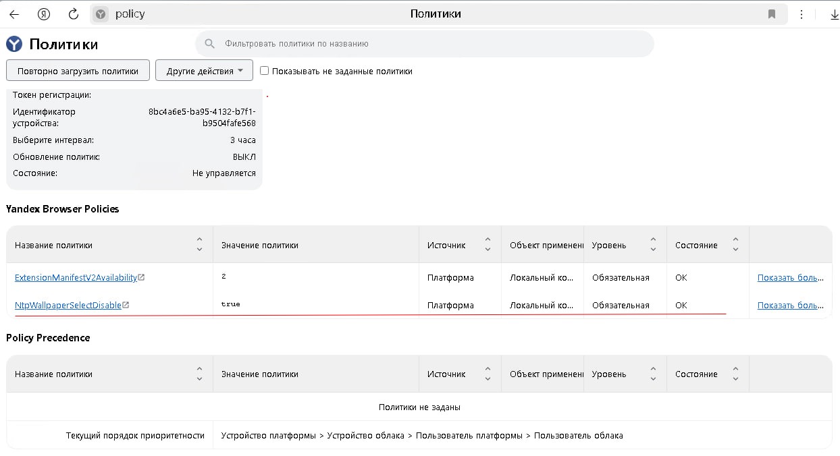Open the 'Другие действия' dropdown

click(x=204, y=71)
